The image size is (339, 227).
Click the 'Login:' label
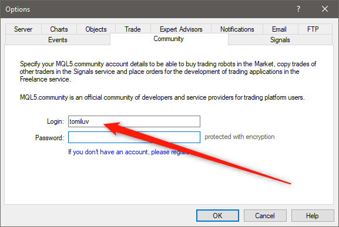click(x=56, y=121)
